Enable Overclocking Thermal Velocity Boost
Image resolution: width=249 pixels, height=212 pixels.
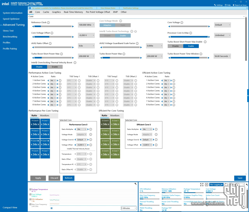tap(55, 67)
